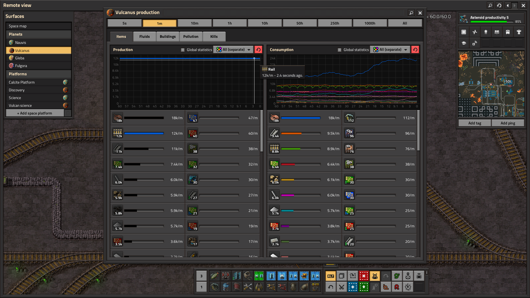Click Add space platform button

click(x=35, y=113)
